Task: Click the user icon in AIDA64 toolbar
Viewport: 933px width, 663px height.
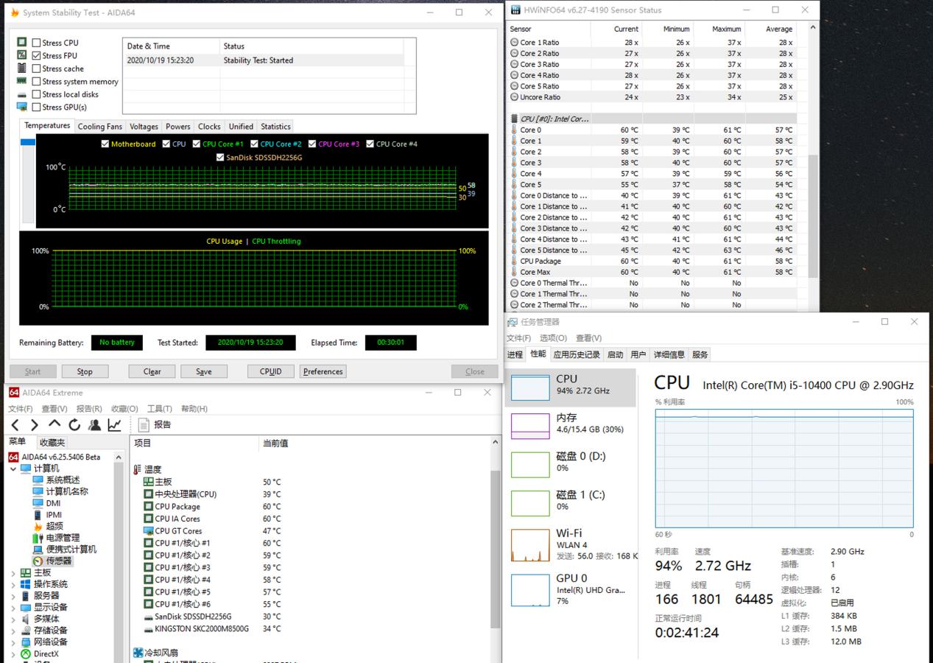Action: [94, 425]
